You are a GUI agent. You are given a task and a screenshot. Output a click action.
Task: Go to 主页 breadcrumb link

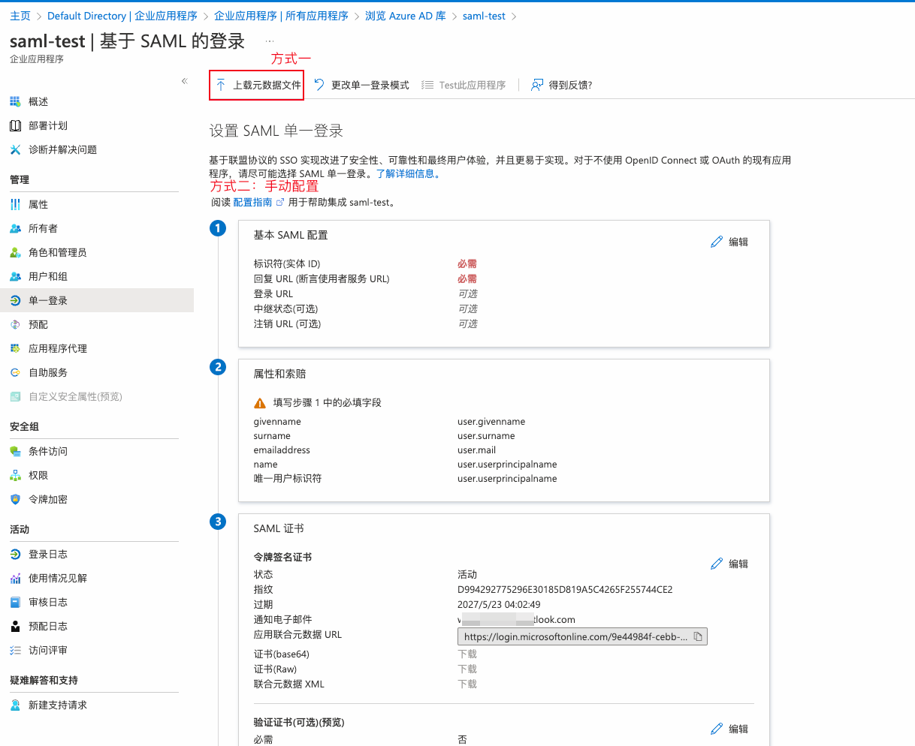tap(20, 16)
